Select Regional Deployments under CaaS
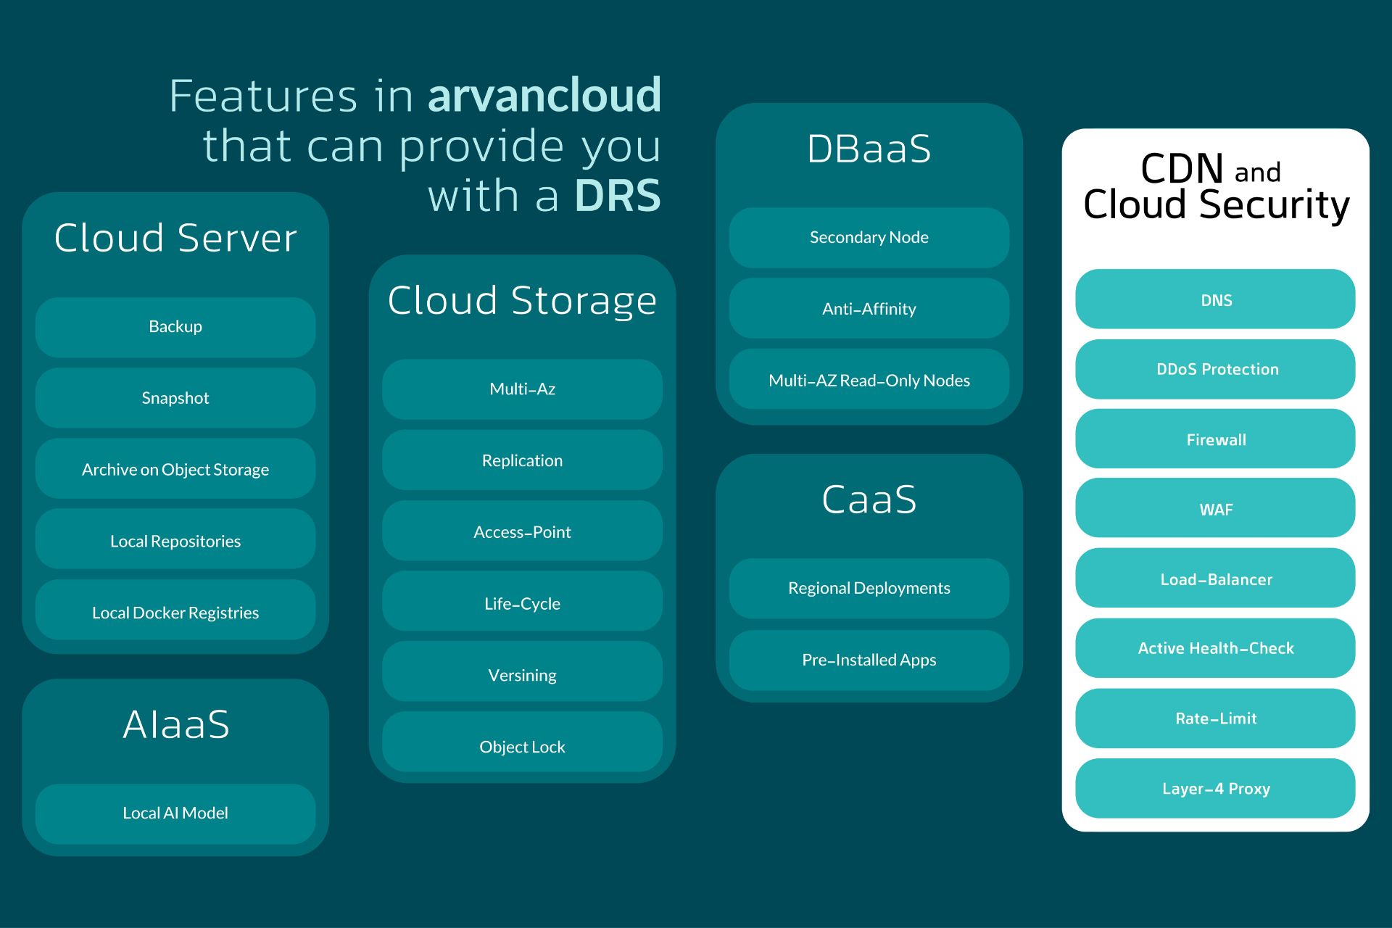 (869, 588)
